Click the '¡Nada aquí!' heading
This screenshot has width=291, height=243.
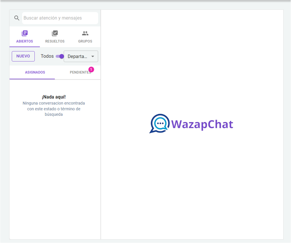tap(54, 97)
